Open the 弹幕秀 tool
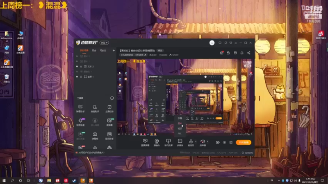328x184 pixels. click(95, 136)
